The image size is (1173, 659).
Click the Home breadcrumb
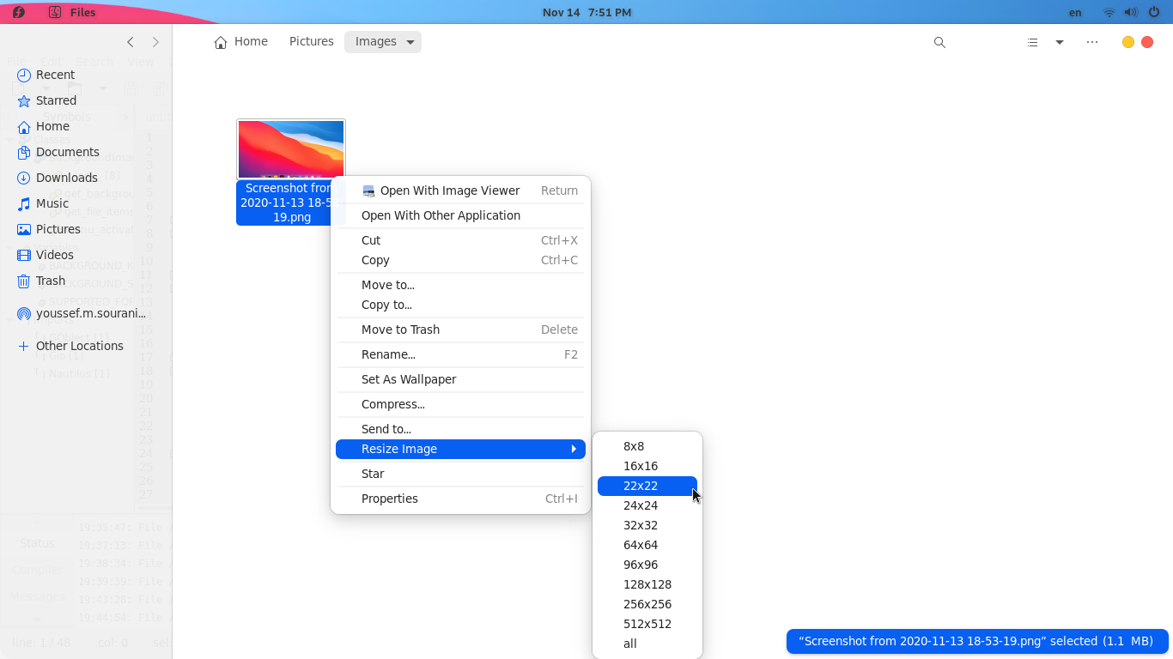[x=241, y=41]
